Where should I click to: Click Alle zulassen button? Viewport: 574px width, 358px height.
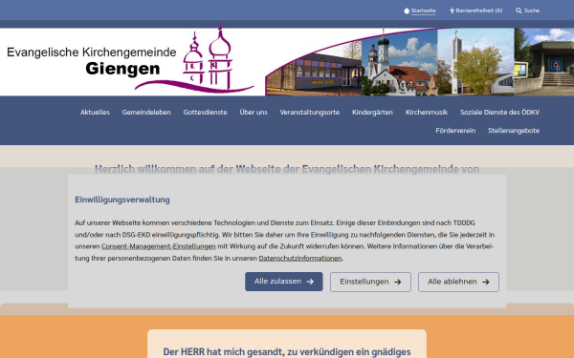click(x=284, y=282)
